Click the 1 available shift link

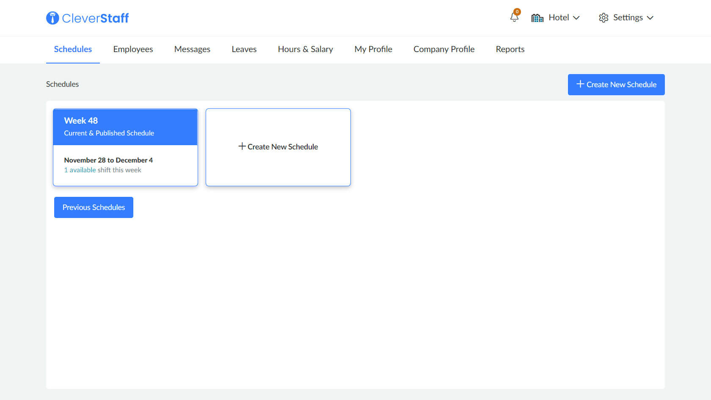pos(80,170)
